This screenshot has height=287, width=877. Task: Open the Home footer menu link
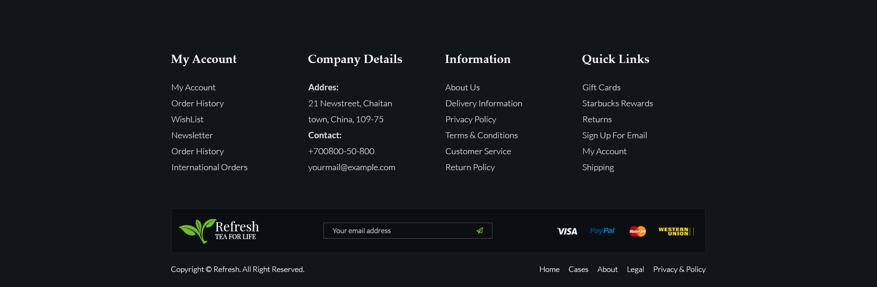pos(549,270)
